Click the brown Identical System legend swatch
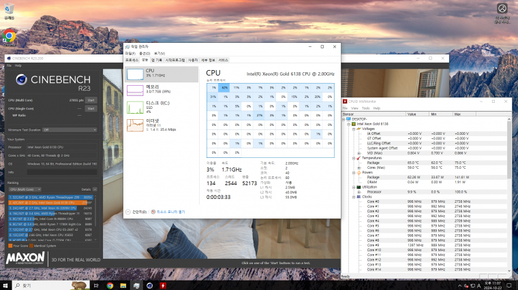 [31, 246]
